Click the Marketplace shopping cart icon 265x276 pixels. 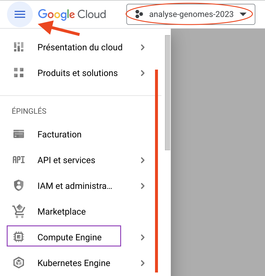[19, 211]
